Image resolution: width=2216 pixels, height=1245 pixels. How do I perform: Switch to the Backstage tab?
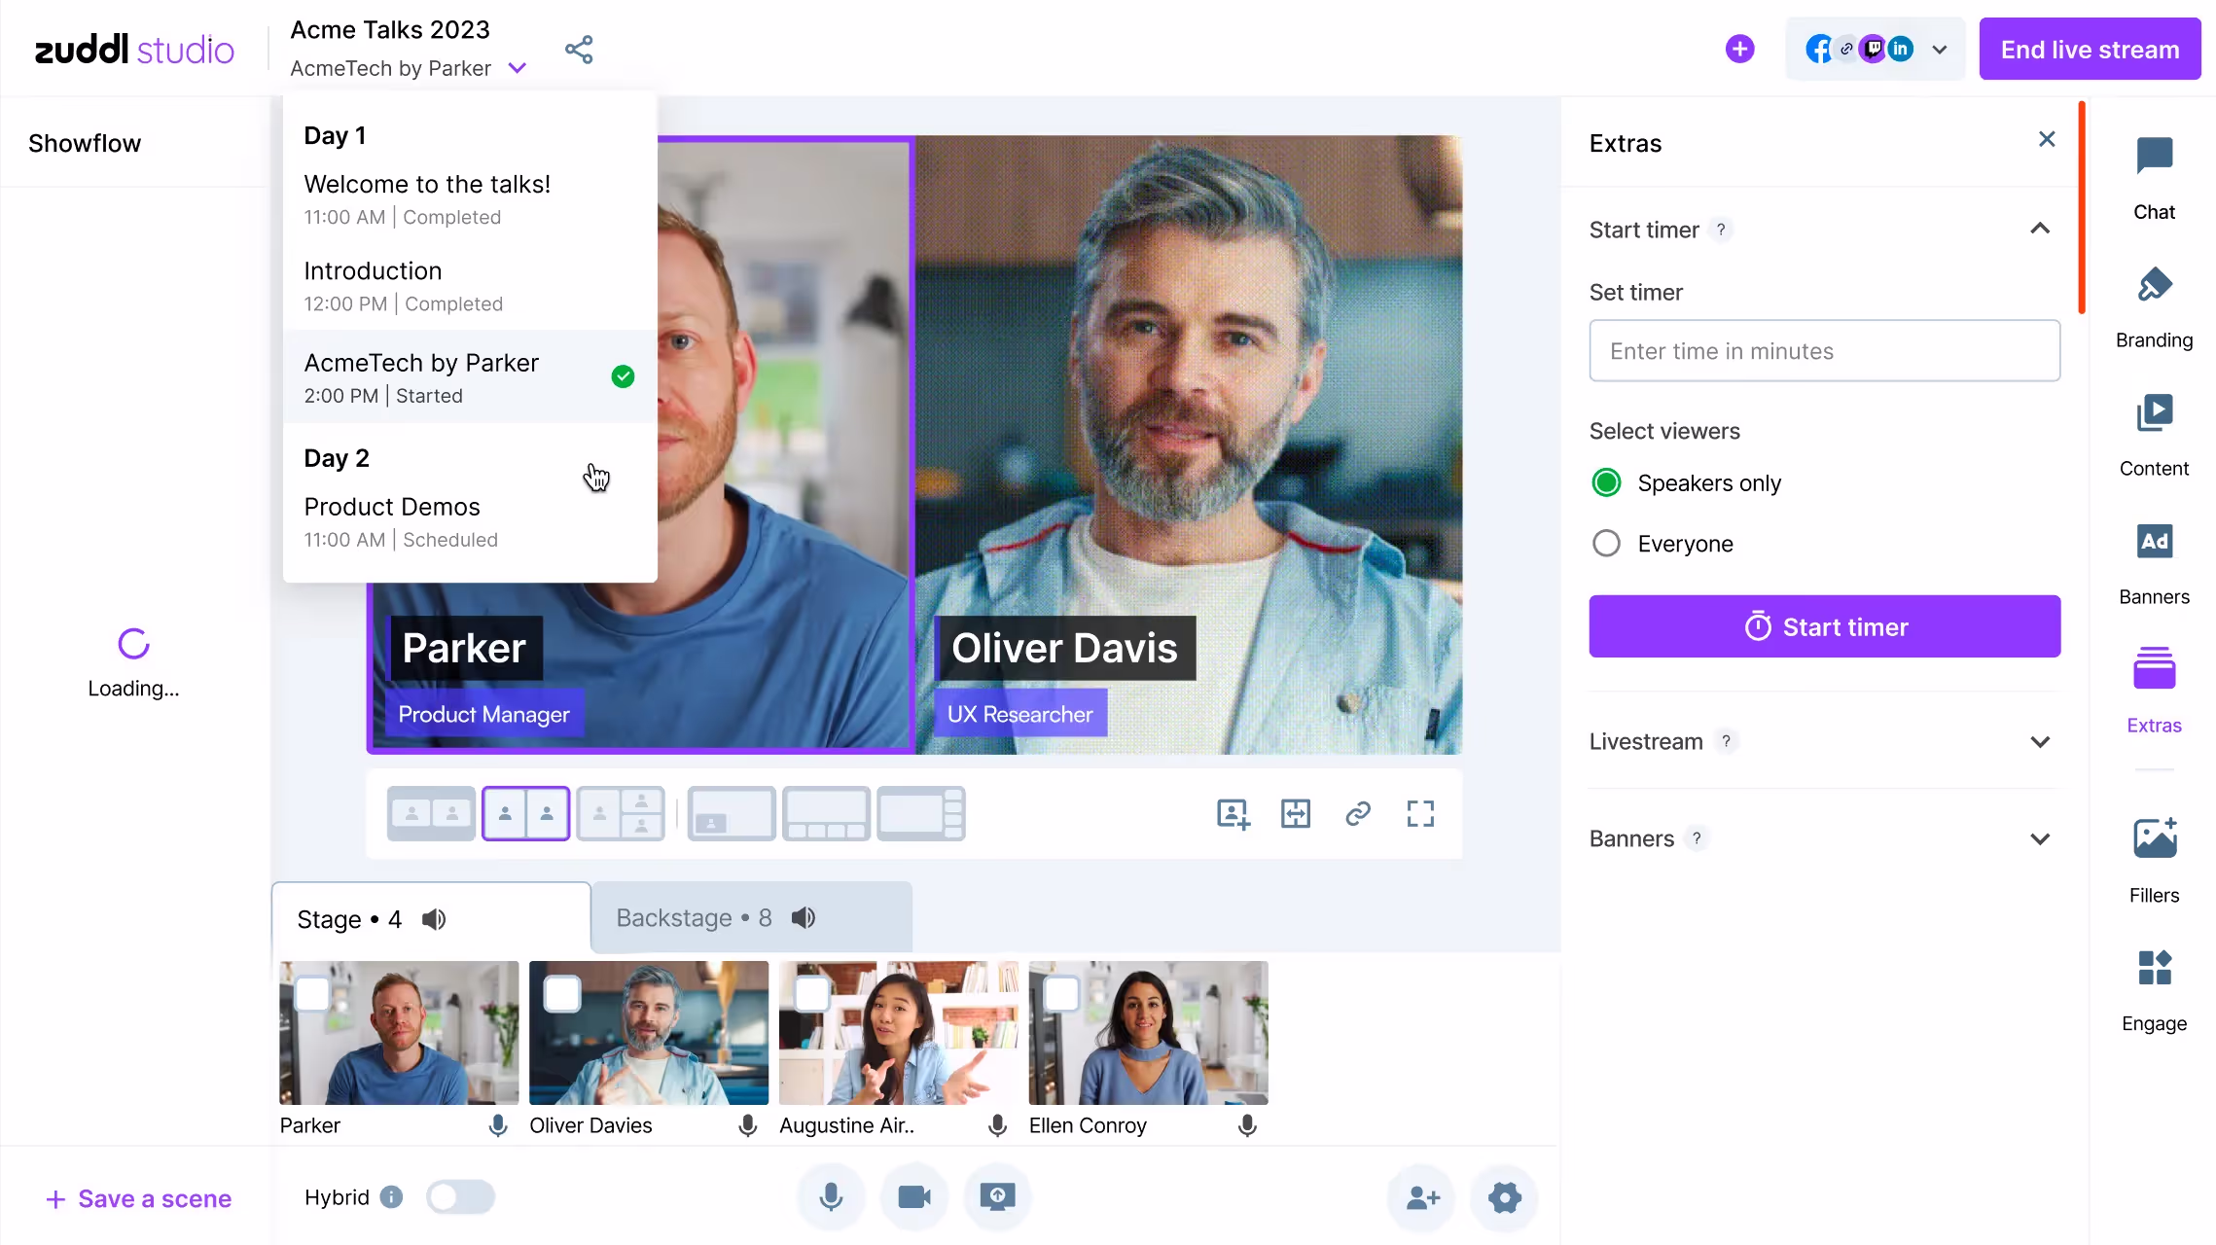pos(752,917)
